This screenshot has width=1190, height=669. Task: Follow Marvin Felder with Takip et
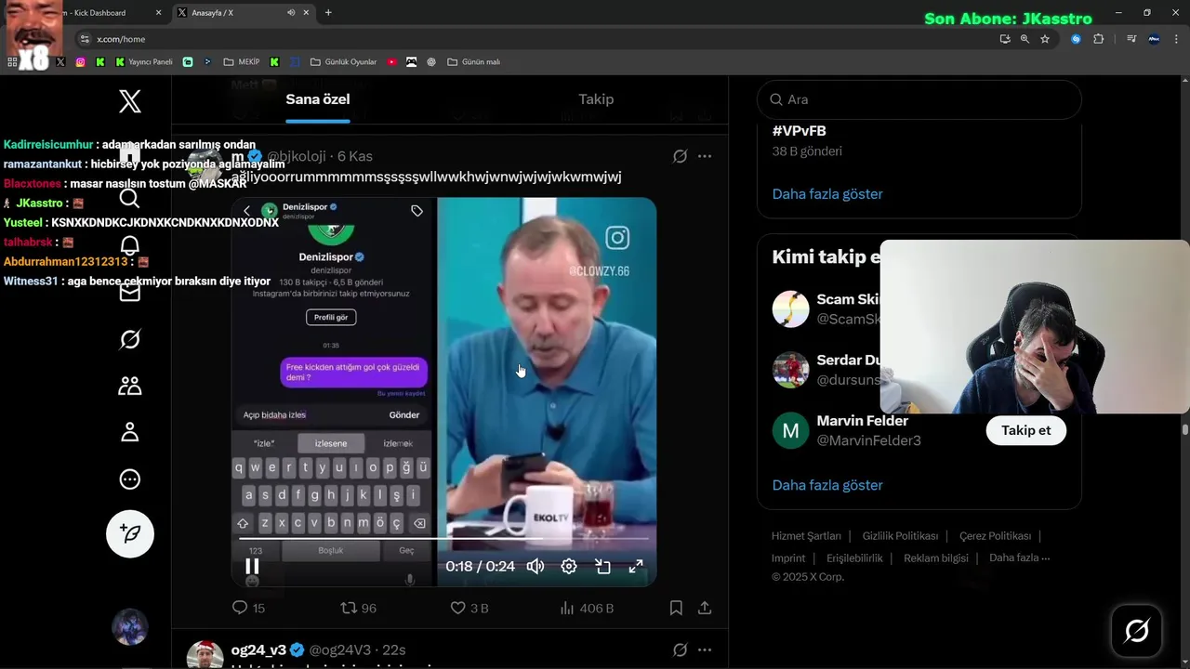point(1025,430)
